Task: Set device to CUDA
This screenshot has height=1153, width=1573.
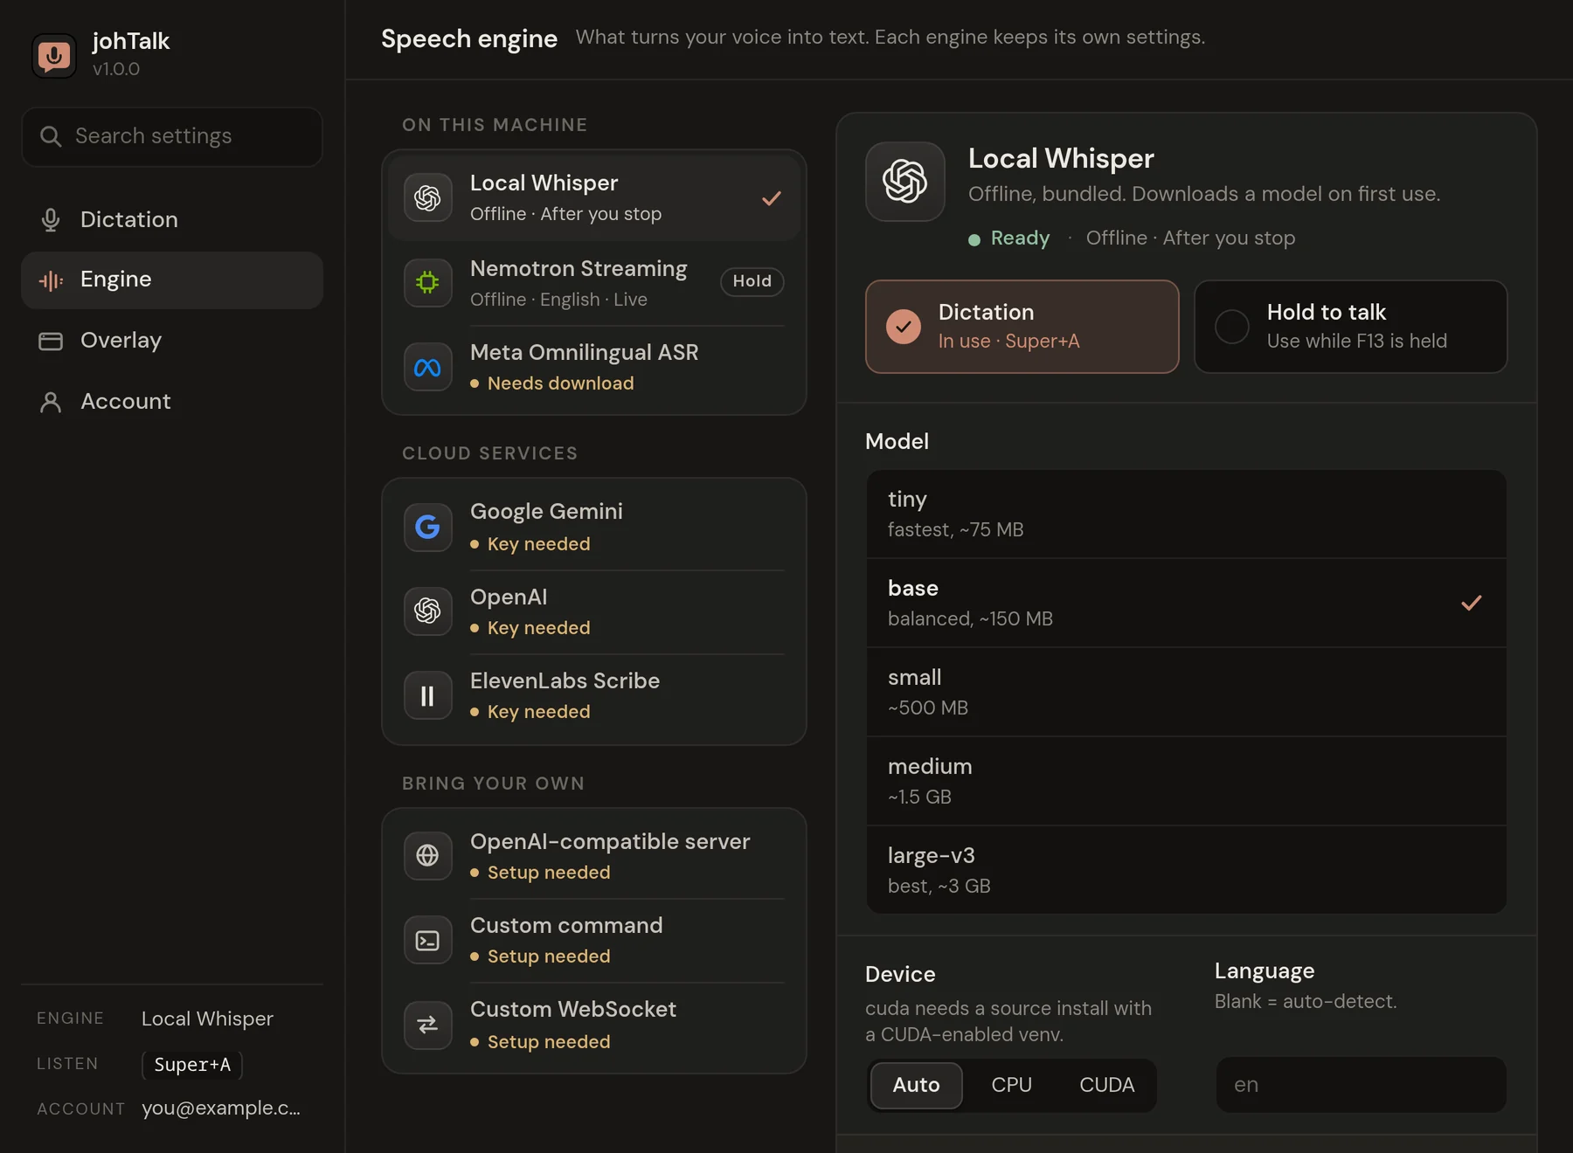Action: 1106,1085
